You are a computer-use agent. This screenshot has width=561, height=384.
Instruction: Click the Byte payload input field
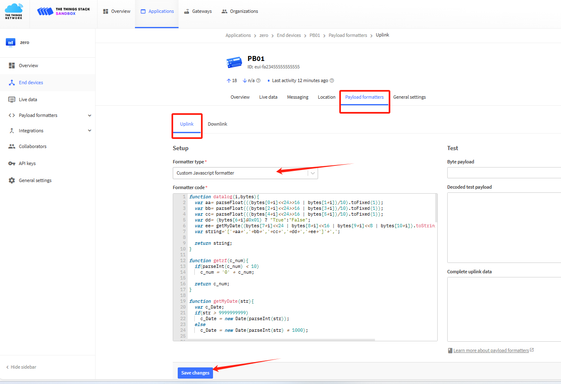[x=504, y=173]
